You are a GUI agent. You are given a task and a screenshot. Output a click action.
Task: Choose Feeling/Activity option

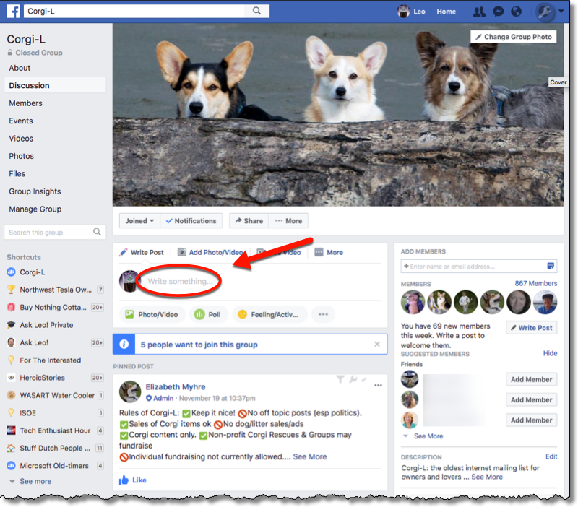269,314
